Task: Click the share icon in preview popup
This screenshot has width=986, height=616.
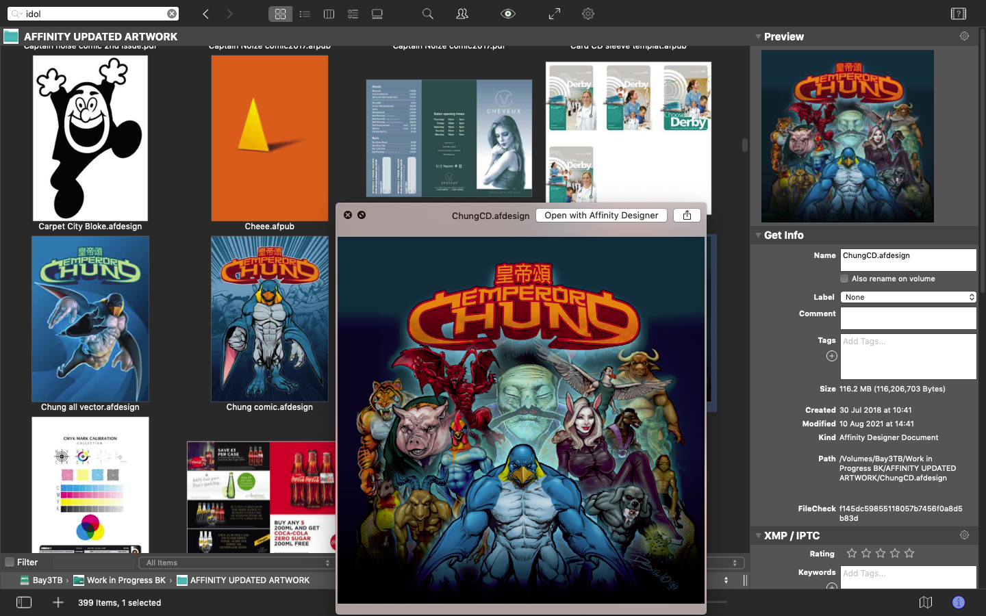Action: pyautogui.click(x=687, y=215)
